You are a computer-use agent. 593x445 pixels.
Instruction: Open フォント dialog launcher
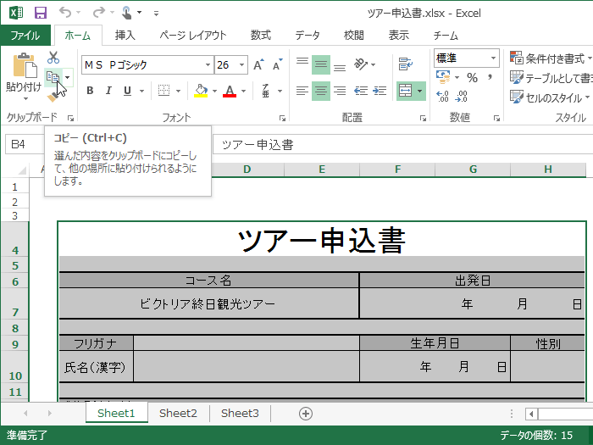tap(282, 119)
